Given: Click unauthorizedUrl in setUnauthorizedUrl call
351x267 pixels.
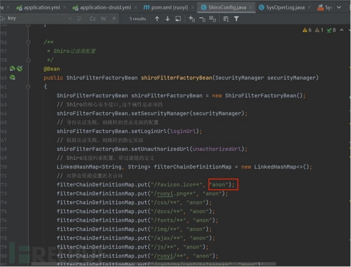Looking at the screenshot, I should click(x=217, y=149).
